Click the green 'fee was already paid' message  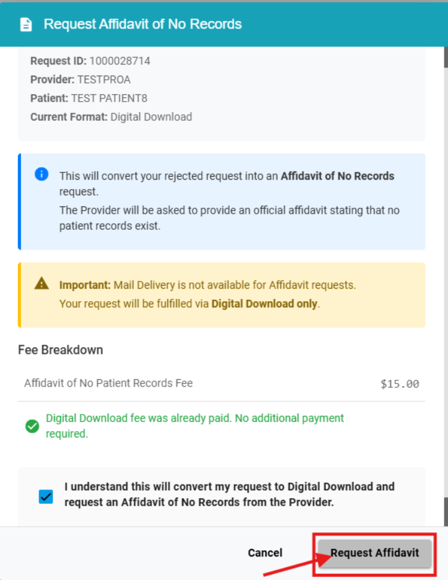point(195,426)
